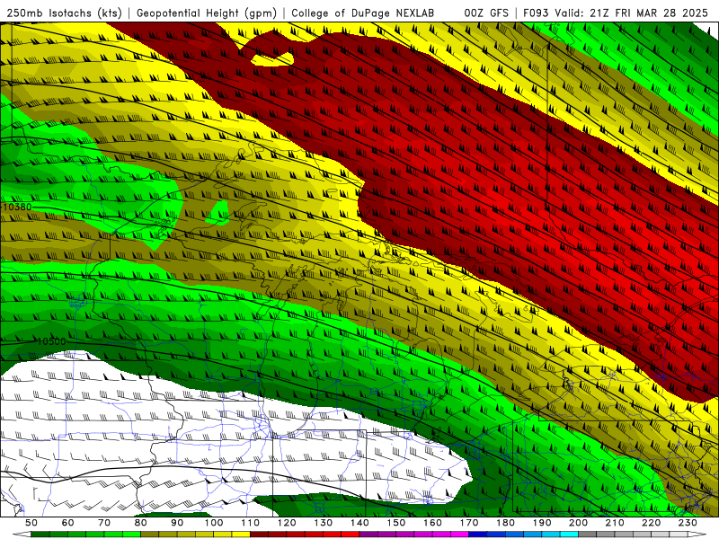719x539 pixels.
Task: Select the lightest gray 230-235 kt legend swatch
Action: (679, 535)
